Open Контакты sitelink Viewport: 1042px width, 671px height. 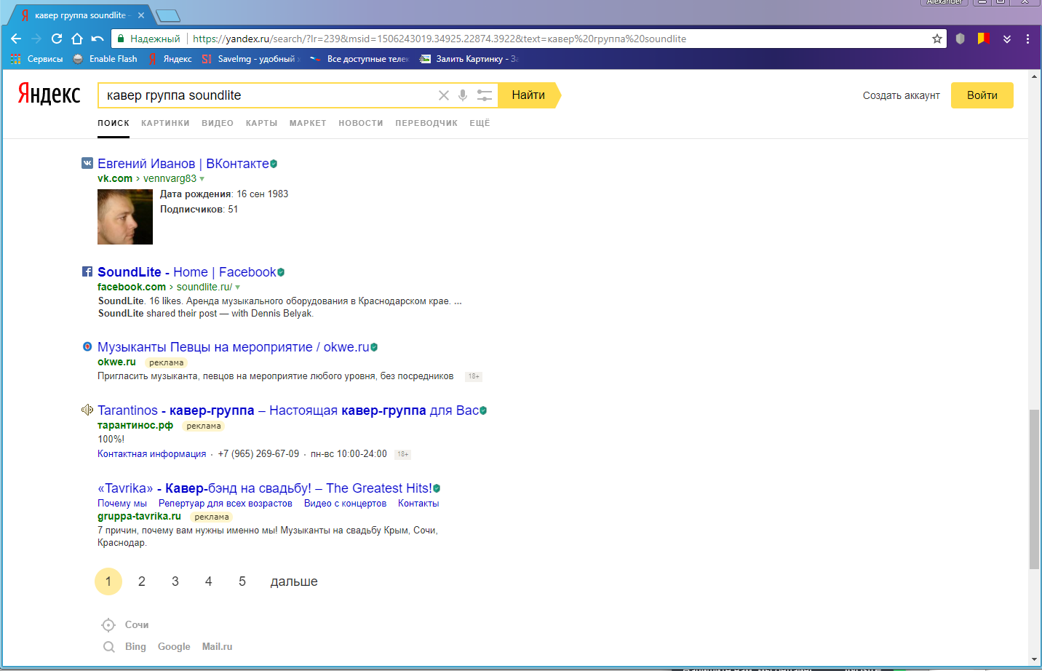(x=418, y=504)
